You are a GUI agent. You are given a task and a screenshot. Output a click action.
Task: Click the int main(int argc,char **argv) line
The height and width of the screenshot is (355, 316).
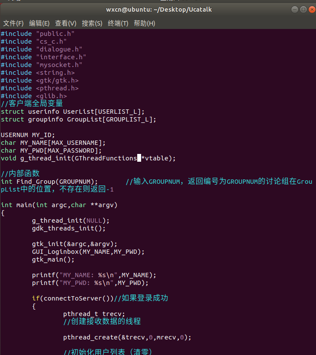[x=59, y=205]
